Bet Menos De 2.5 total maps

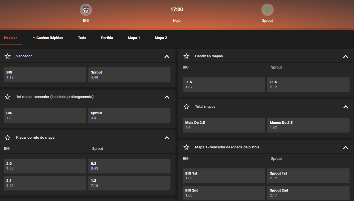point(308,125)
